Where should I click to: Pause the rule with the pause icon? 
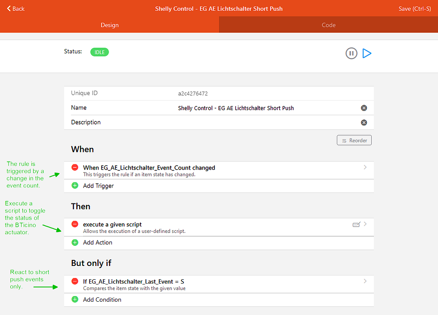tap(351, 53)
